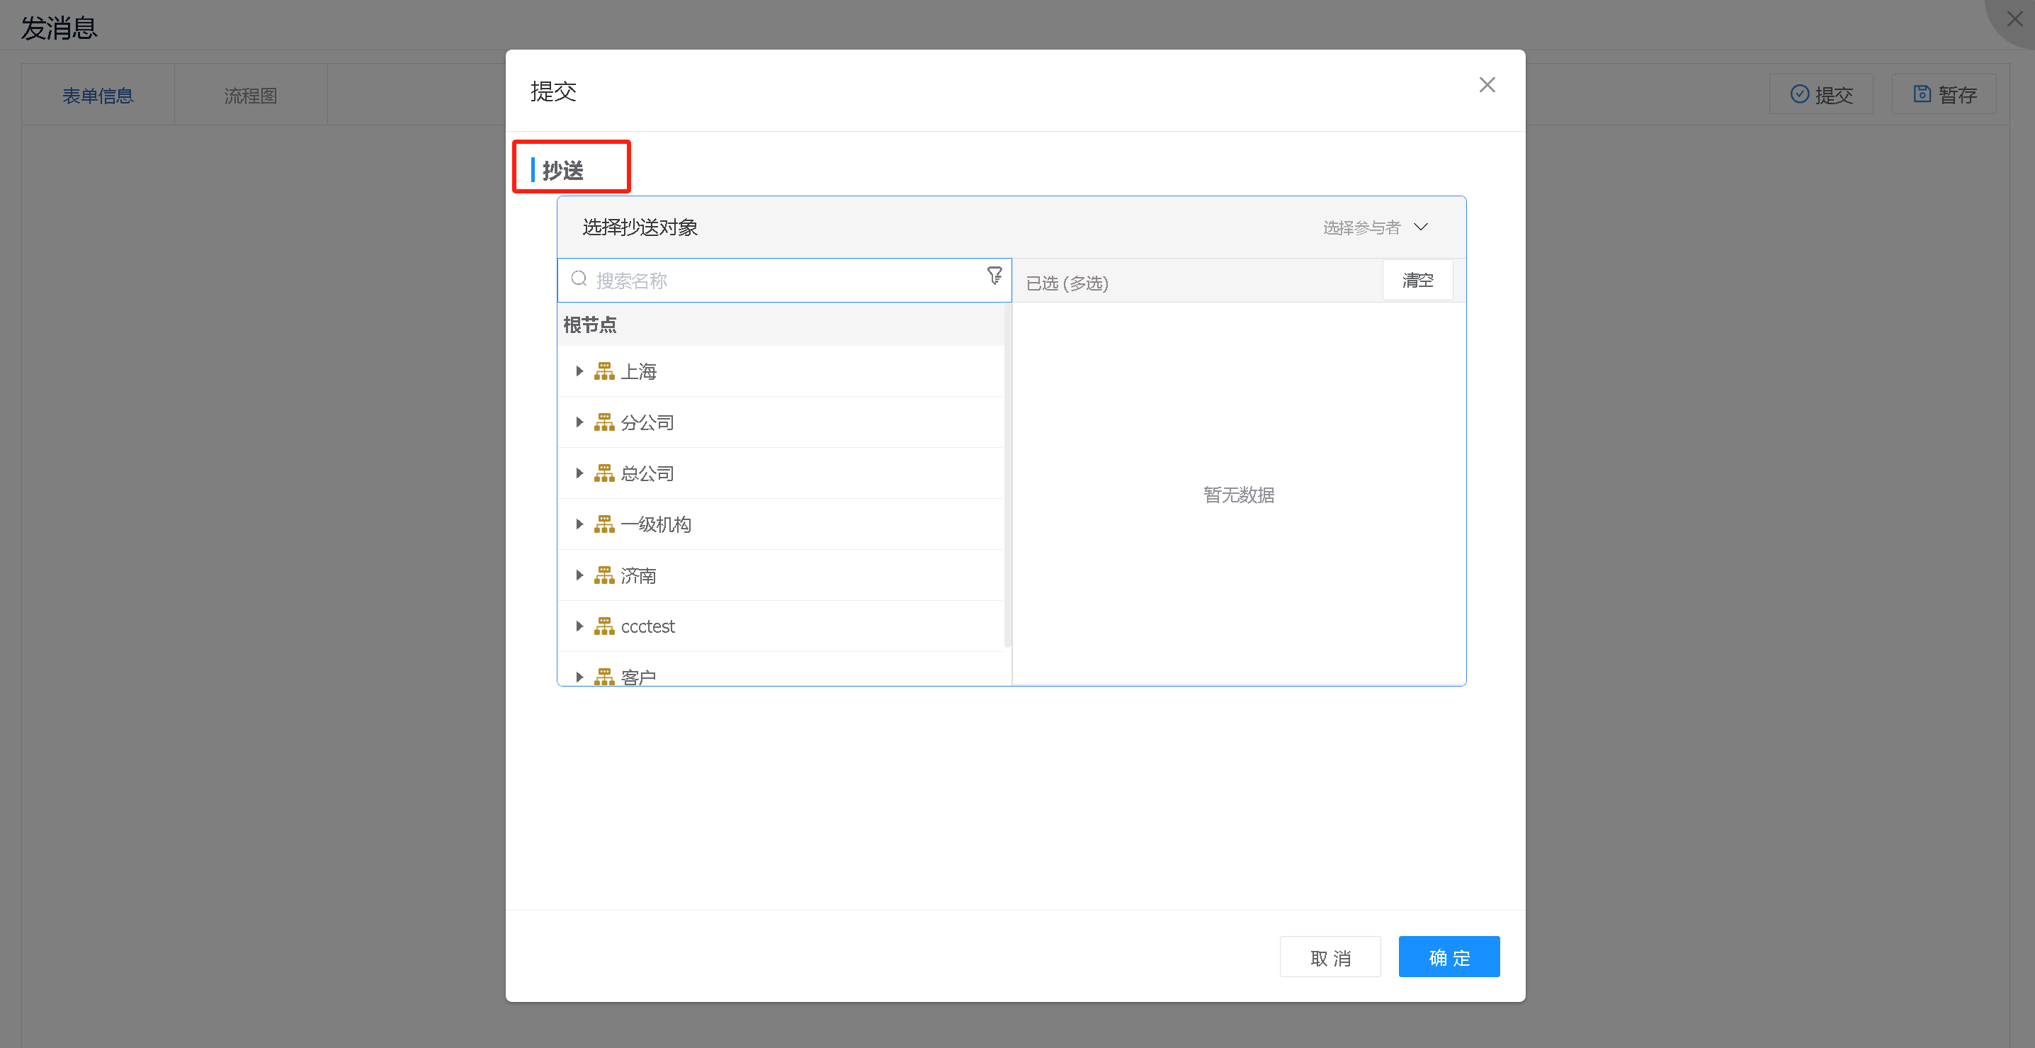Screen dimensions: 2035x1048
Task: Expand the 客户 tree node
Action: 579,677
